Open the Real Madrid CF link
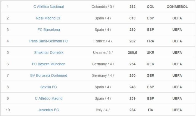196x116 pixels. point(48,18)
